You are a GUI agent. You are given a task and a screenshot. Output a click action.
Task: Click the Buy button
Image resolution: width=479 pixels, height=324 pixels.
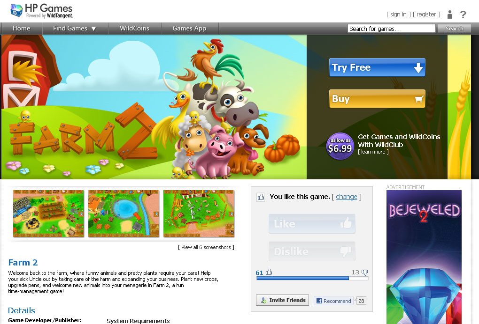377,99
